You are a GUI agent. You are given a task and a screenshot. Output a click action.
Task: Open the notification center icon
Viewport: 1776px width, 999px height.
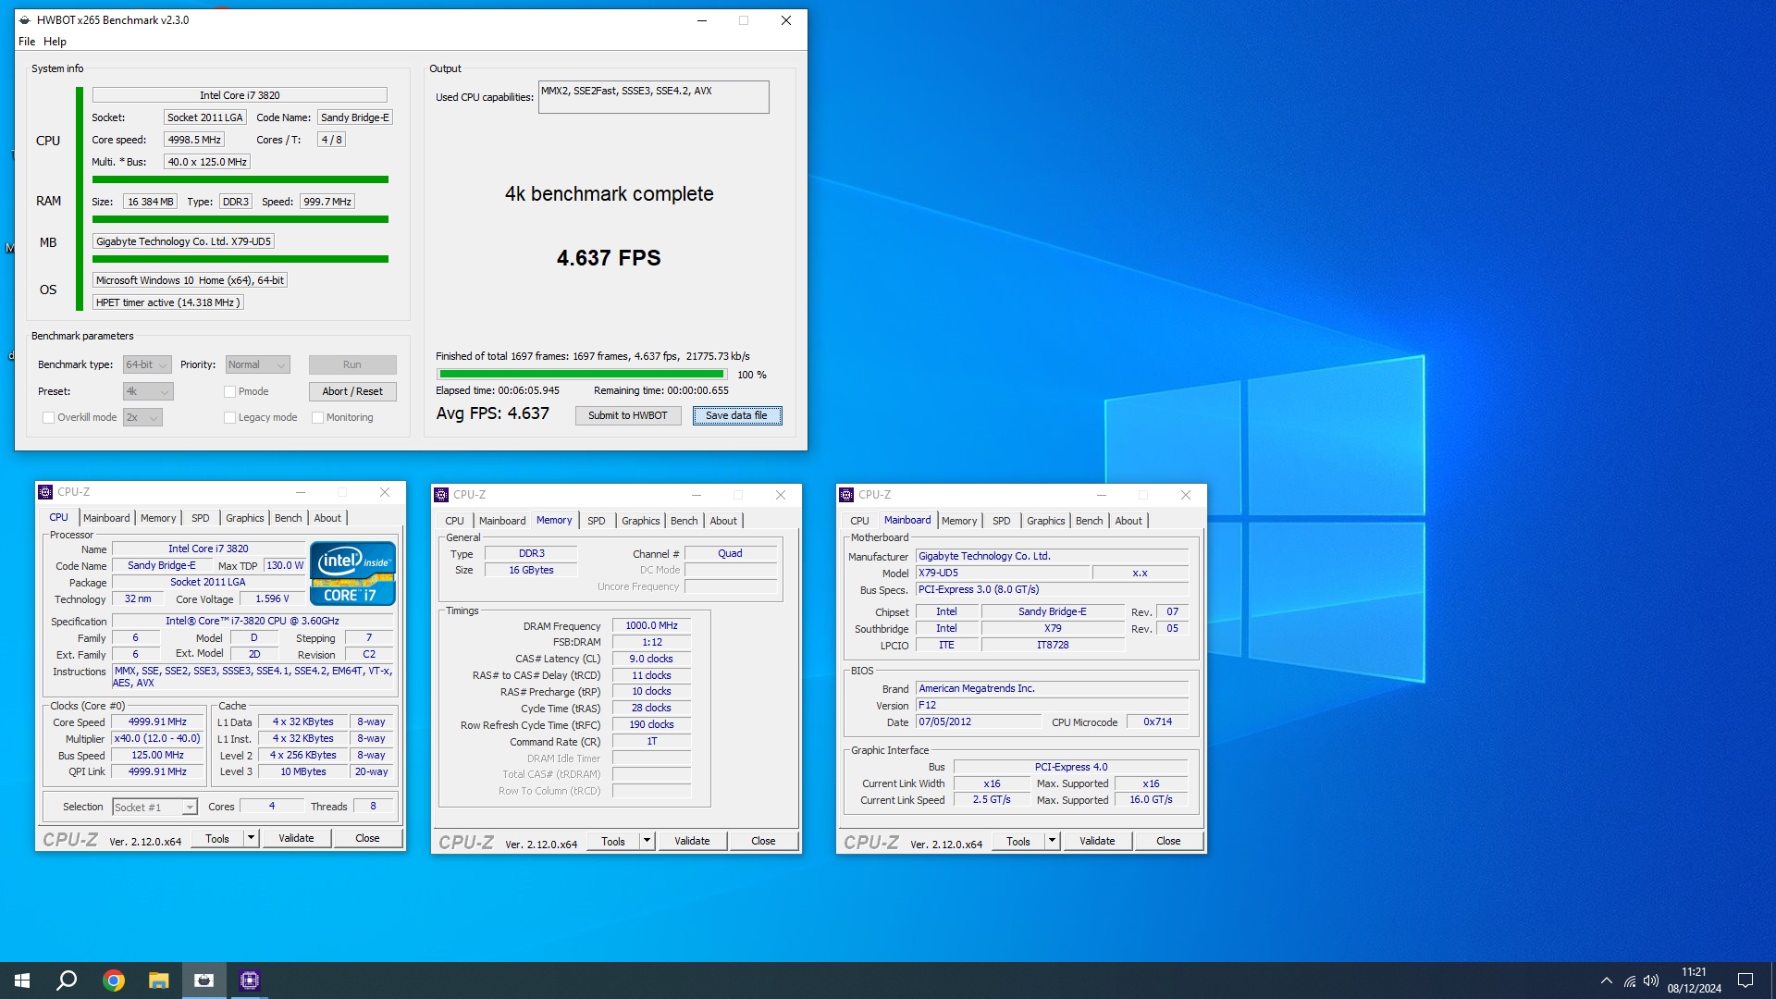pyautogui.click(x=1745, y=980)
